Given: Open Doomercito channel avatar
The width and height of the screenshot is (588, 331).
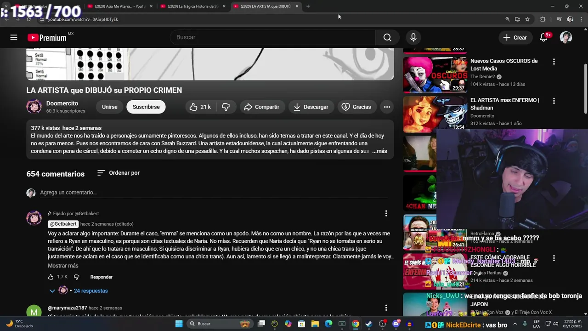Looking at the screenshot, I should click(34, 107).
